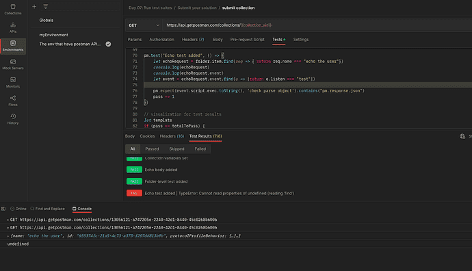Click the 'undefined' console output line

[x=18, y=244]
